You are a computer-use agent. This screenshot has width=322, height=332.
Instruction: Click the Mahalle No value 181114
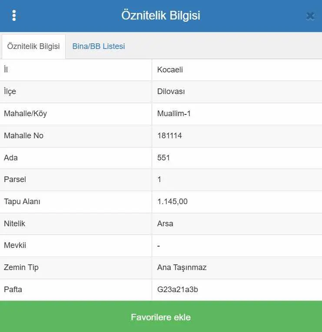[x=169, y=136]
